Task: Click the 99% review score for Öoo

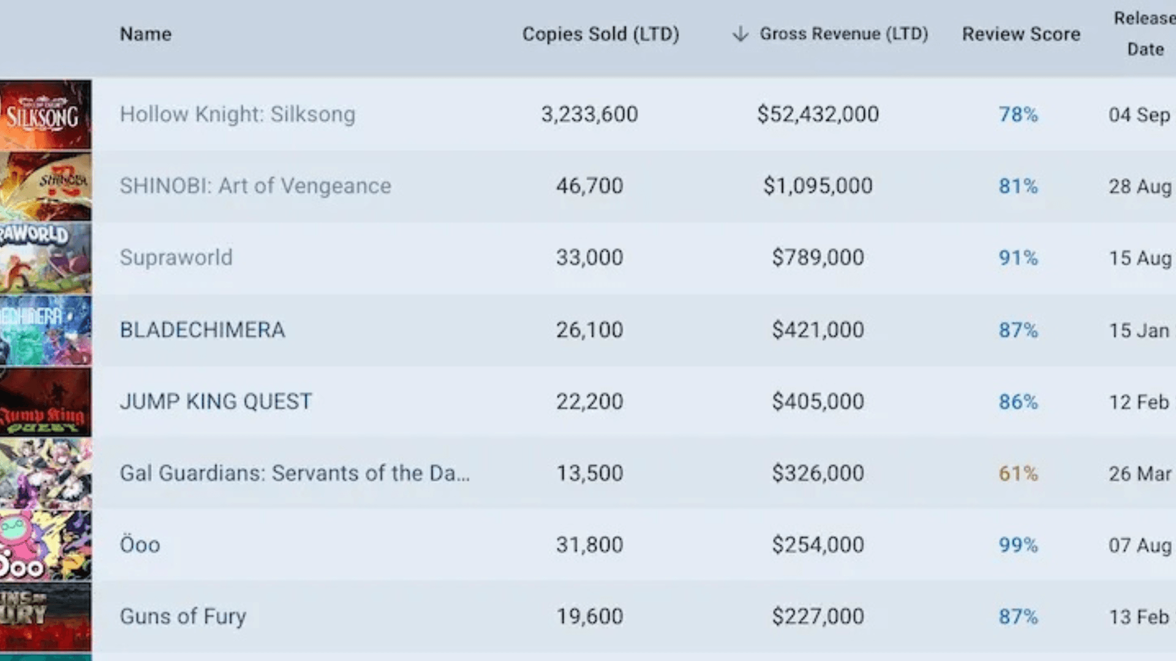Action: (1018, 545)
